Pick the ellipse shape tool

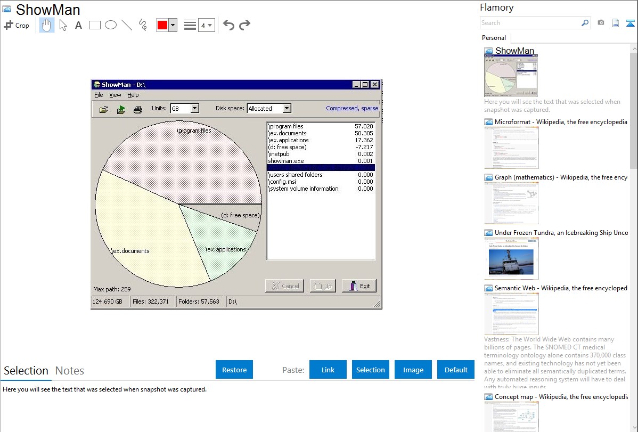coord(111,25)
